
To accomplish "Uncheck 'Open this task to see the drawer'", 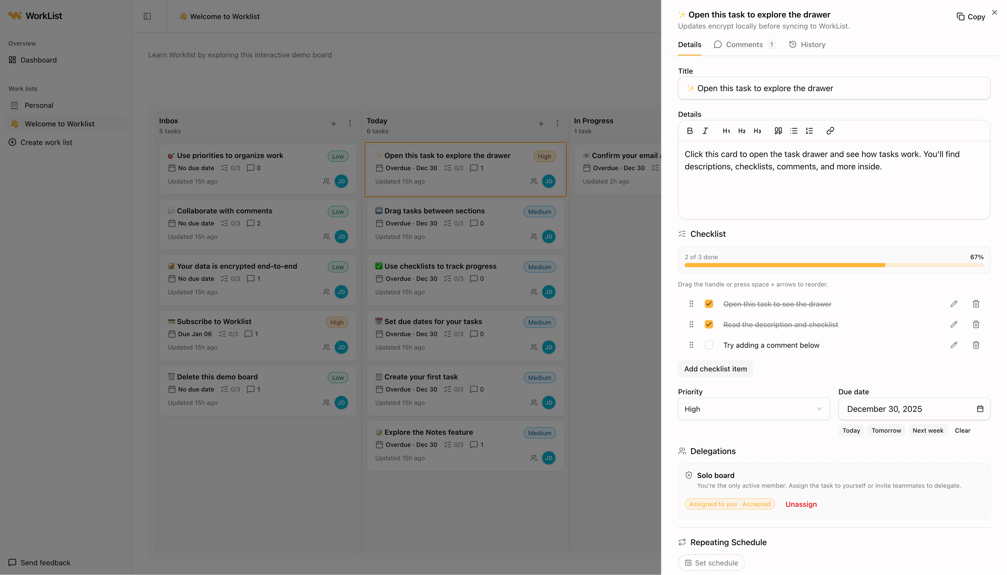I will coord(709,304).
